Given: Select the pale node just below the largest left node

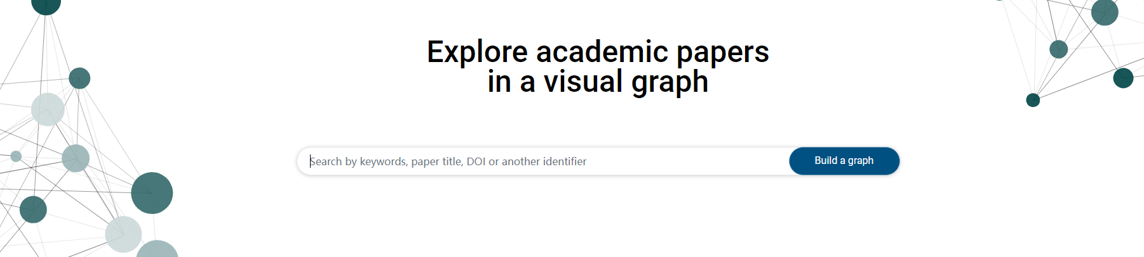Looking at the screenshot, I should (x=123, y=234).
